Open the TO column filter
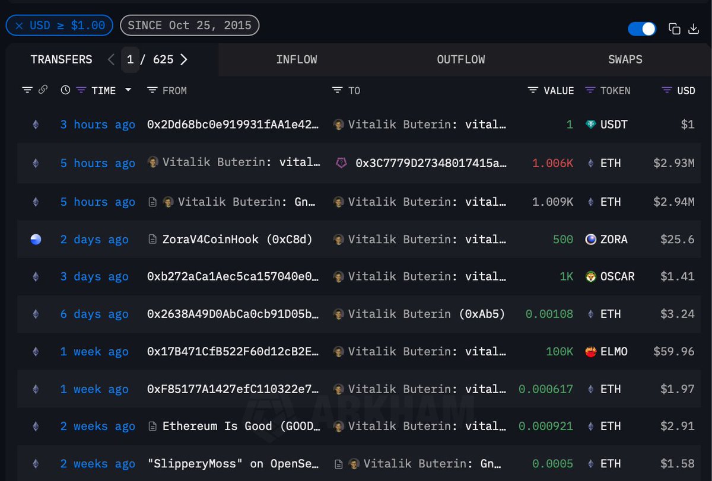The width and height of the screenshot is (712, 481). click(x=338, y=90)
